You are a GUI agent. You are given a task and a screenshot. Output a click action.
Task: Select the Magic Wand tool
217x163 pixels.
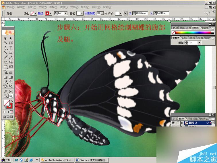(5, 43)
